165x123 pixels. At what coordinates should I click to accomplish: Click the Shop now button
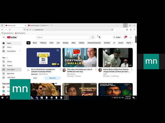(x=52, y=78)
